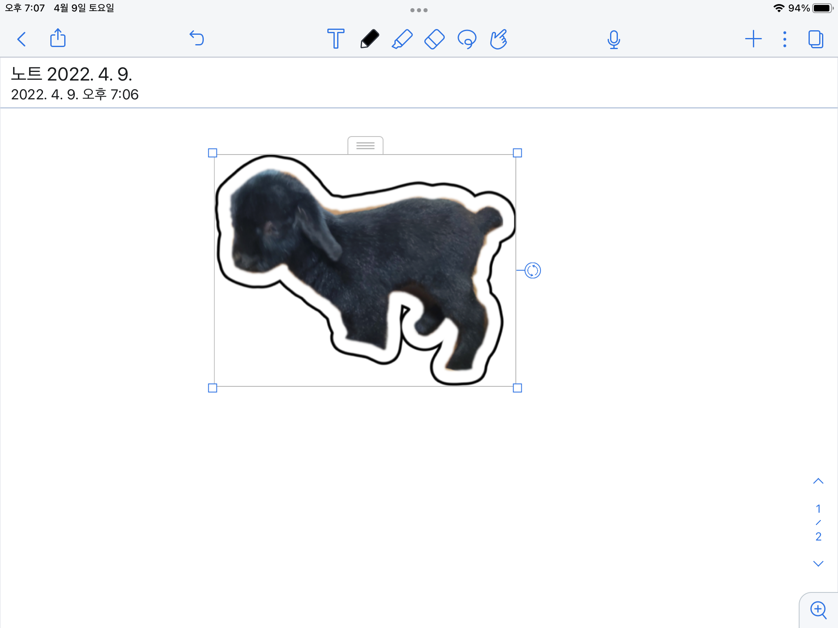This screenshot has height=628, width=838.
Task: Select the Highlighter tool
Action: click(402, 39)
